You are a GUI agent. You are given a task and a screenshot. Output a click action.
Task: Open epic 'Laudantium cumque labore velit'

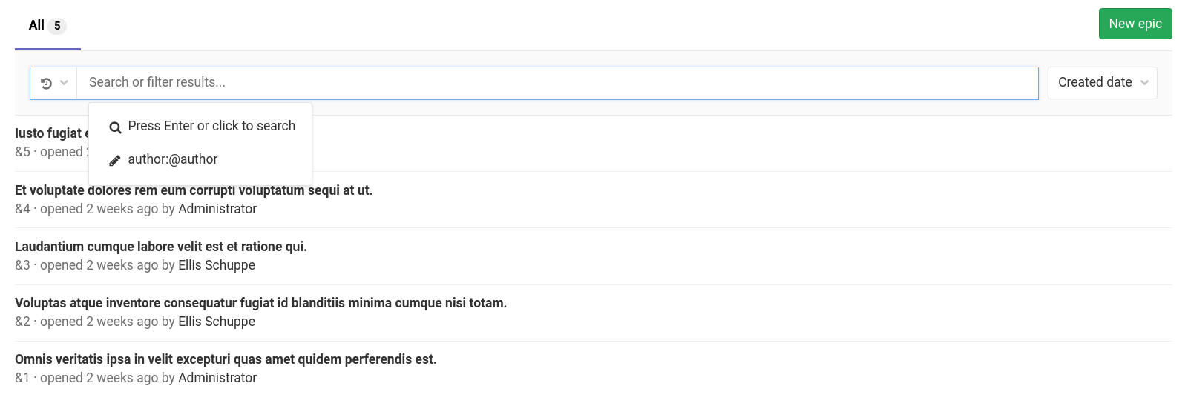click(x=160, y=247)
